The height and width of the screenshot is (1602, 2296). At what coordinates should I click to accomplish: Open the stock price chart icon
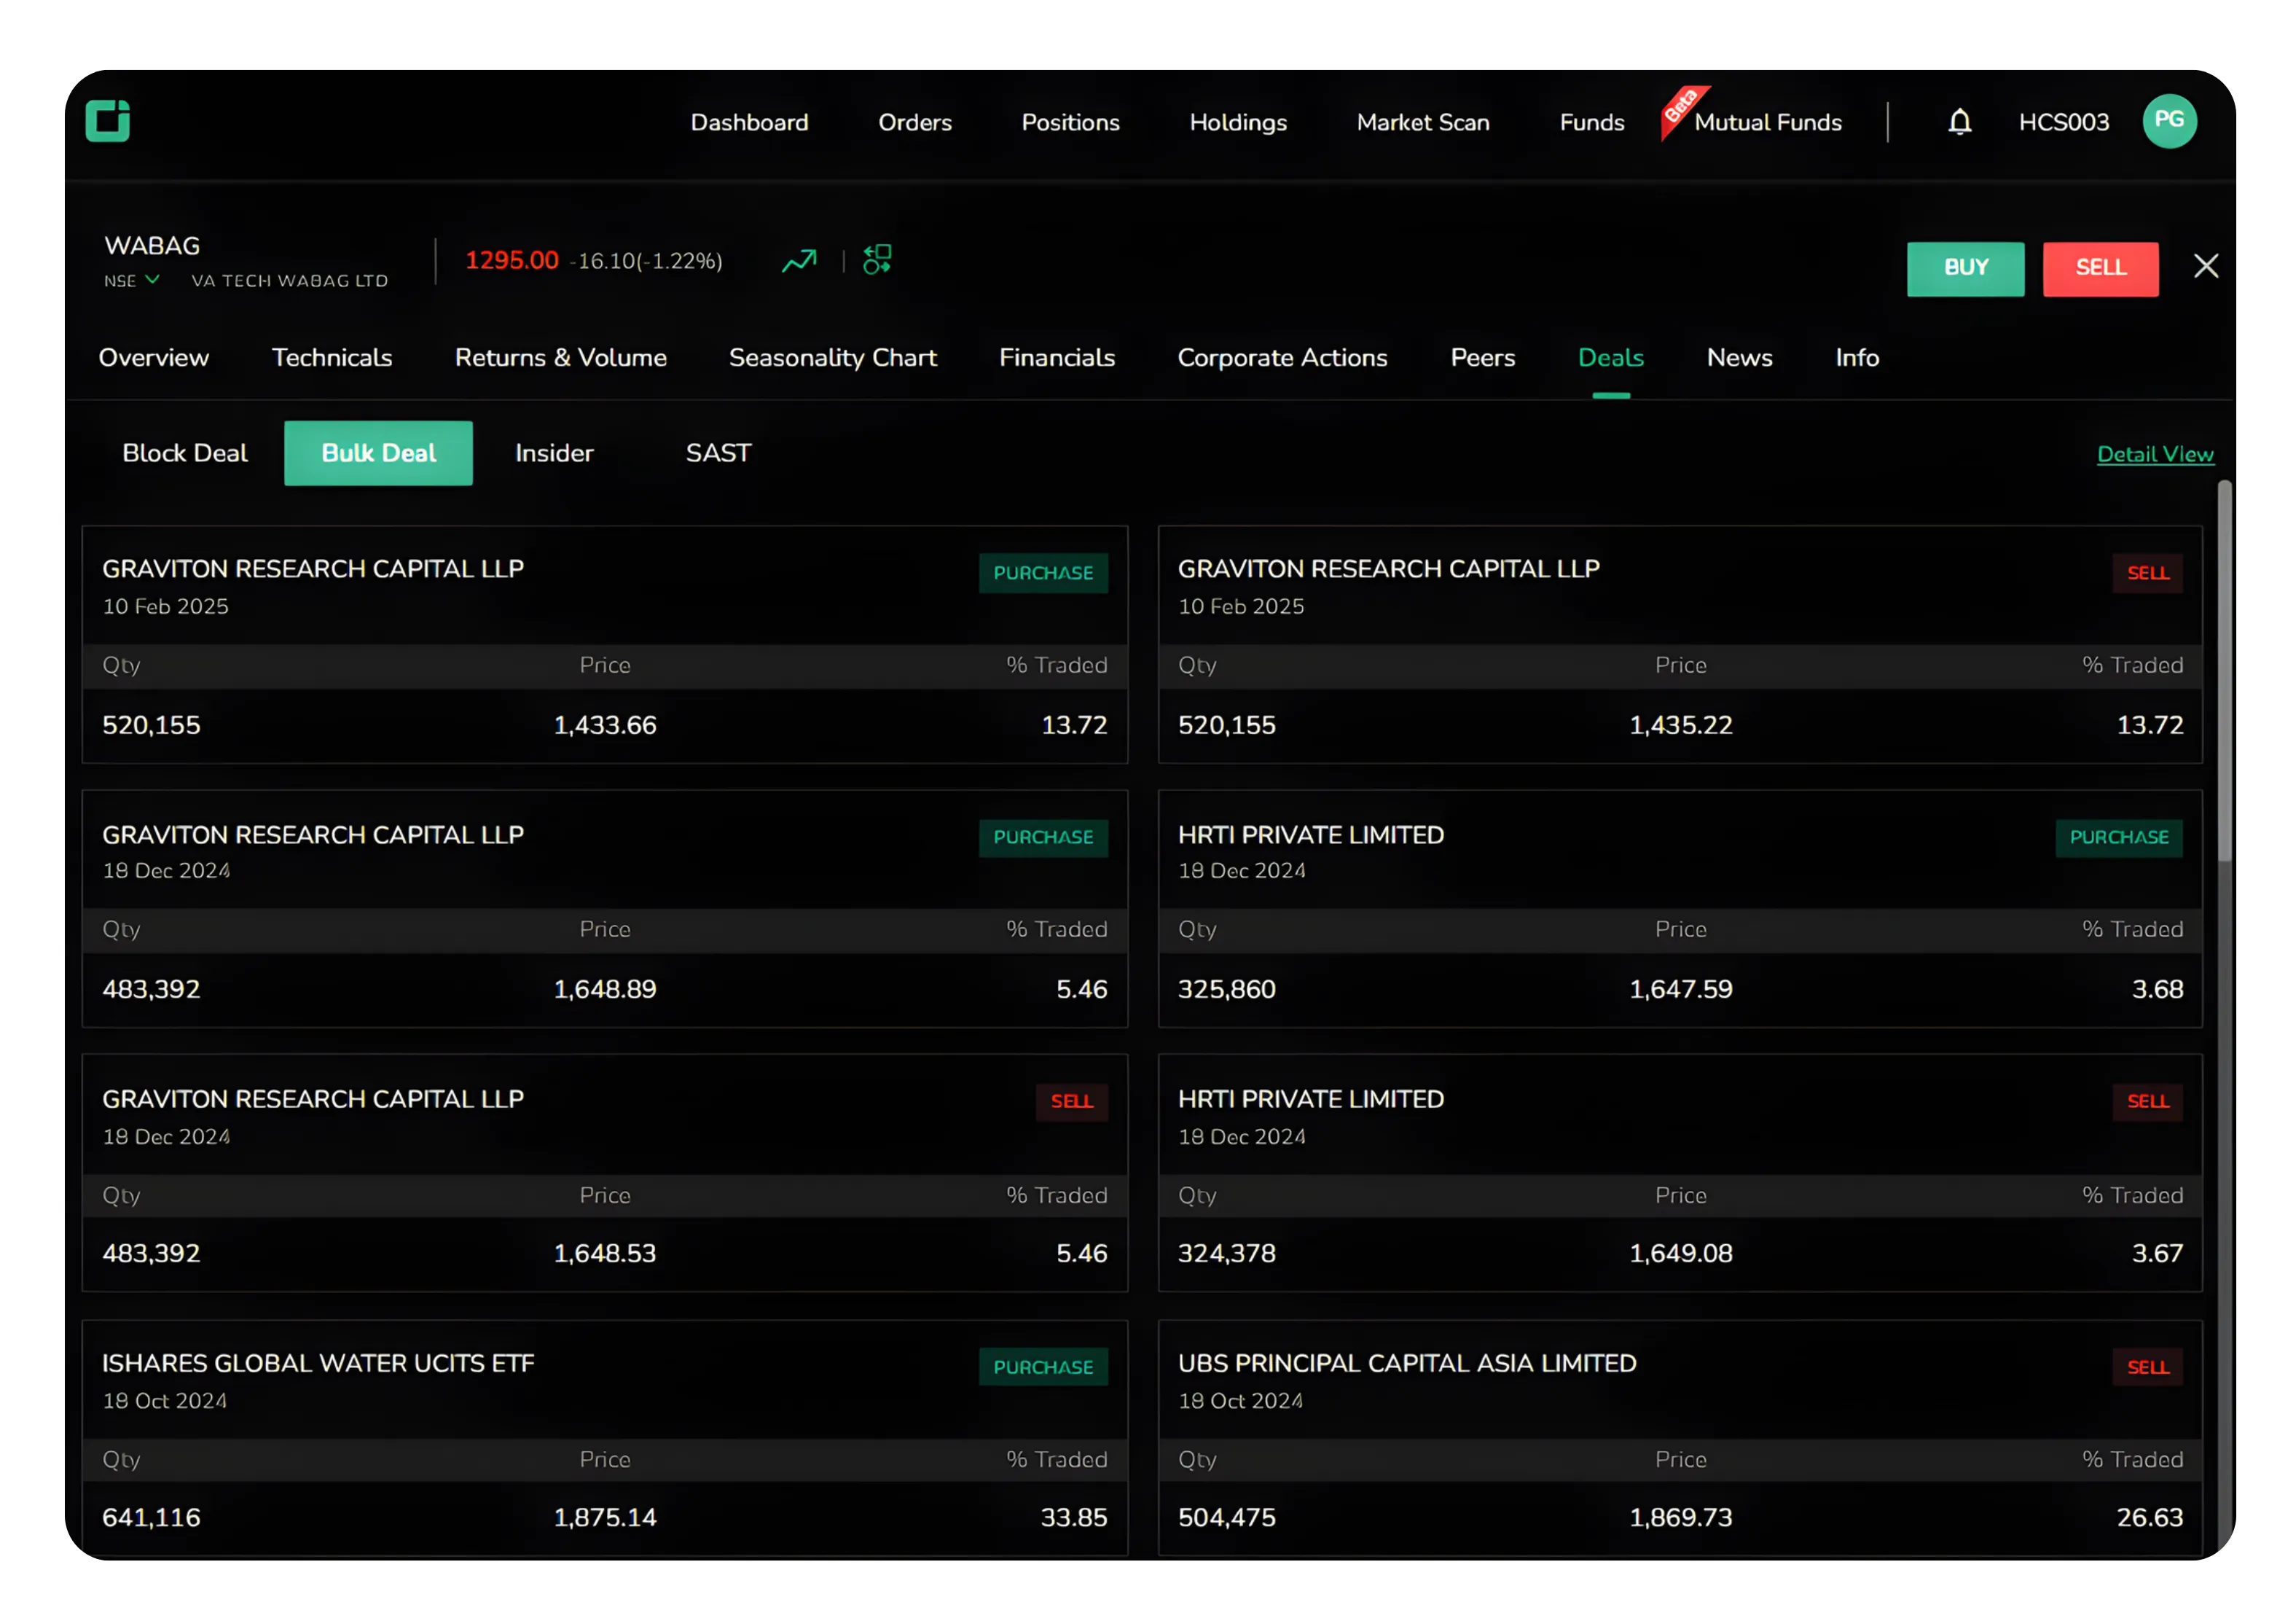(798, 261)
